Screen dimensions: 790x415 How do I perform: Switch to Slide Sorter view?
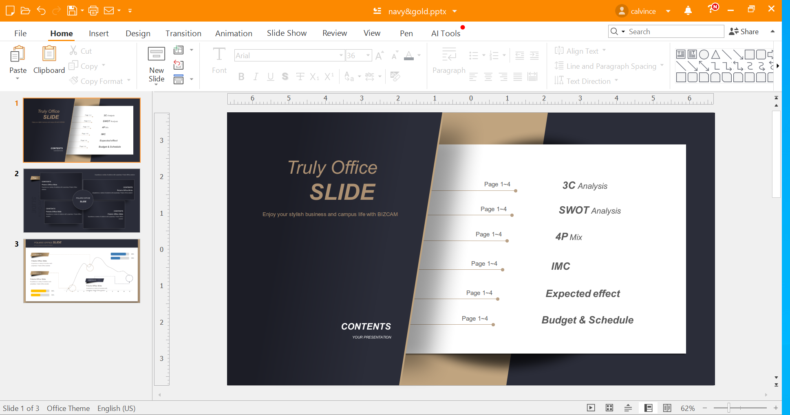click(609, 407)
